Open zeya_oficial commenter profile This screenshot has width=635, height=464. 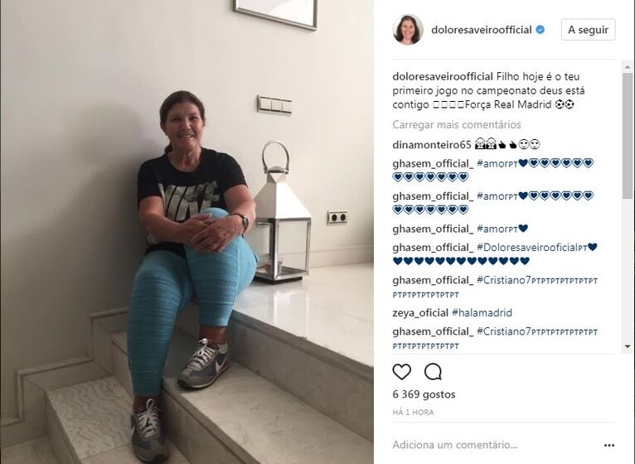coord(420,312)
